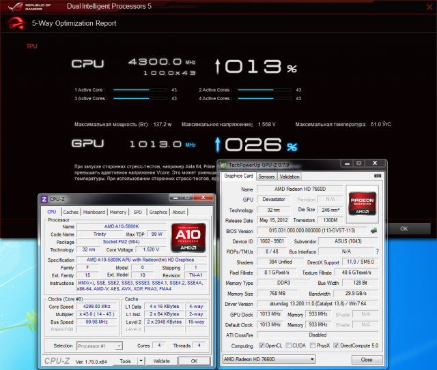The width and height of the screenshot is (437, 370).
Task: Open the AMD Radeon HD 7660D card dropdown
Action: (x=268, y=359)
